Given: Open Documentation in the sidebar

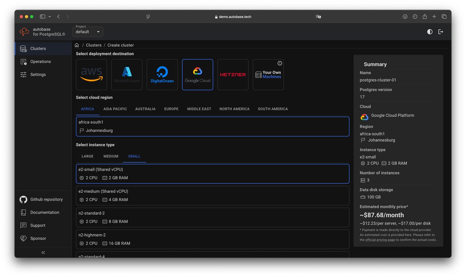Looking at the screenshot, I should [x=43, y=213].
